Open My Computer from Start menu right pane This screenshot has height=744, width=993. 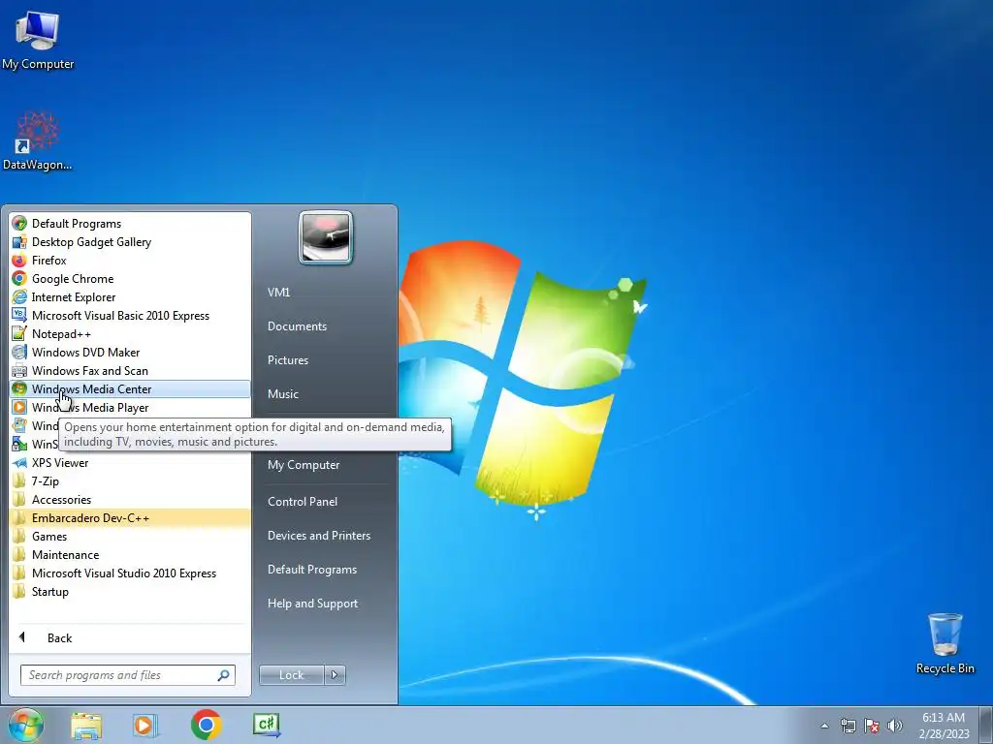tap(304, 465)
